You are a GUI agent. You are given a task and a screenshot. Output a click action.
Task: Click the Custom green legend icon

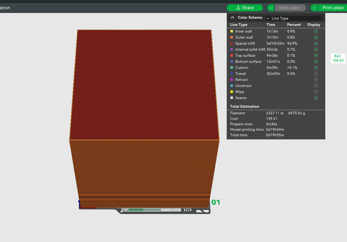[x=232, y=68]
